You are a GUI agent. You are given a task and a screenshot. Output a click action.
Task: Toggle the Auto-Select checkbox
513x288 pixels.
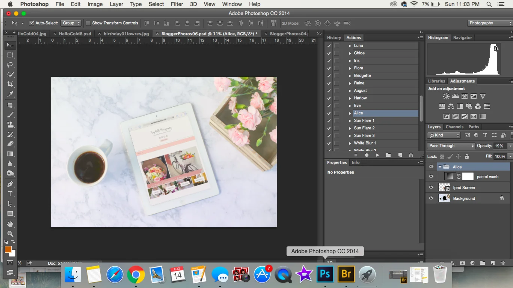click(x=32, y=23)
